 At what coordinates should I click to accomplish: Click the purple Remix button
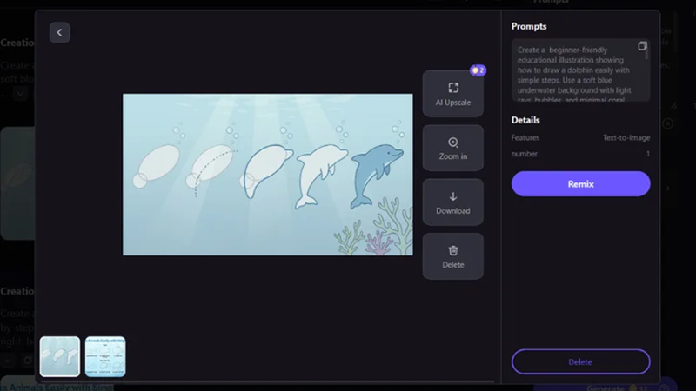580,184
